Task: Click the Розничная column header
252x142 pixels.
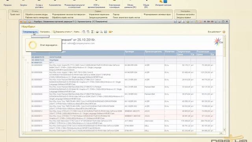Action: click(206, 52)
